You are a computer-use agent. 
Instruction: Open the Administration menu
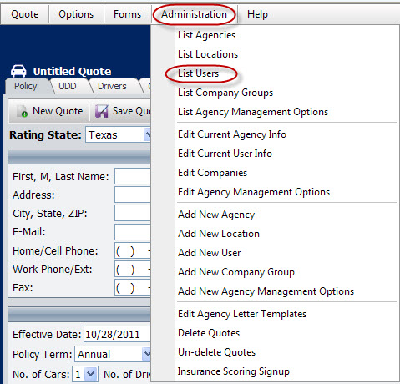[194, 14]
